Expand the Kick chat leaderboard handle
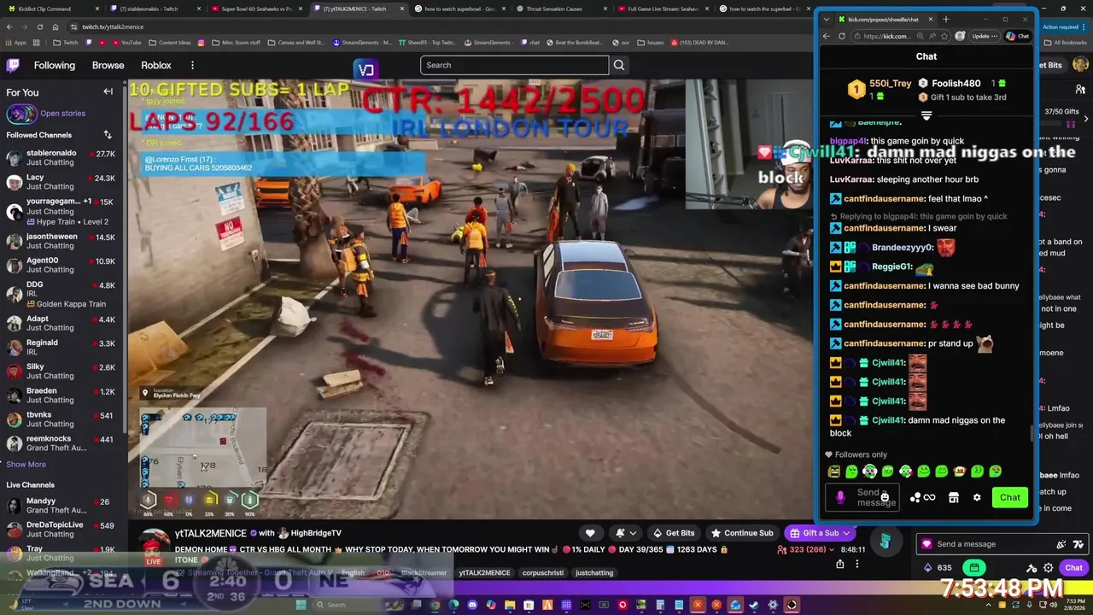This screenshot has height=615, width=1093. point(926,115)
